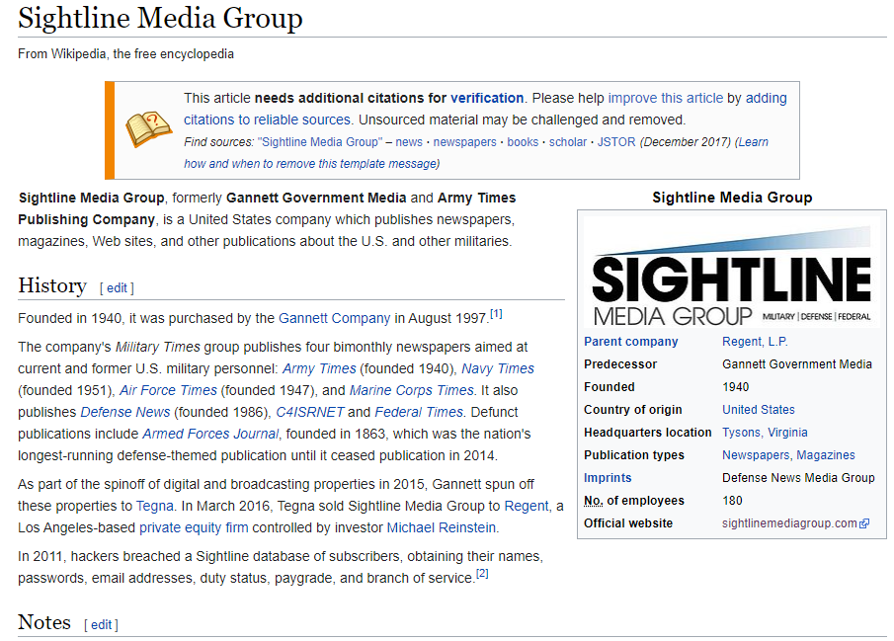Click the 'Publication types' infobox label
The image size is (894, 641).
(x=634, y=455)
